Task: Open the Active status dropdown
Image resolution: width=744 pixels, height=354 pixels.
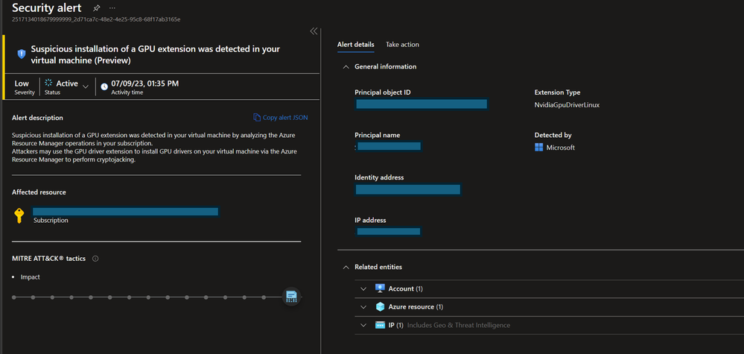Action: coord(86,86)
